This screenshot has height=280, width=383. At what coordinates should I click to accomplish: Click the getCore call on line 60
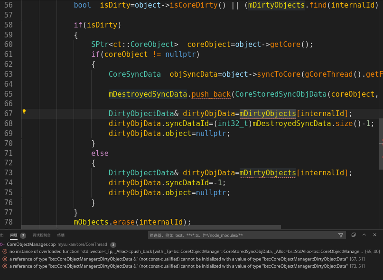coord(285,45)
